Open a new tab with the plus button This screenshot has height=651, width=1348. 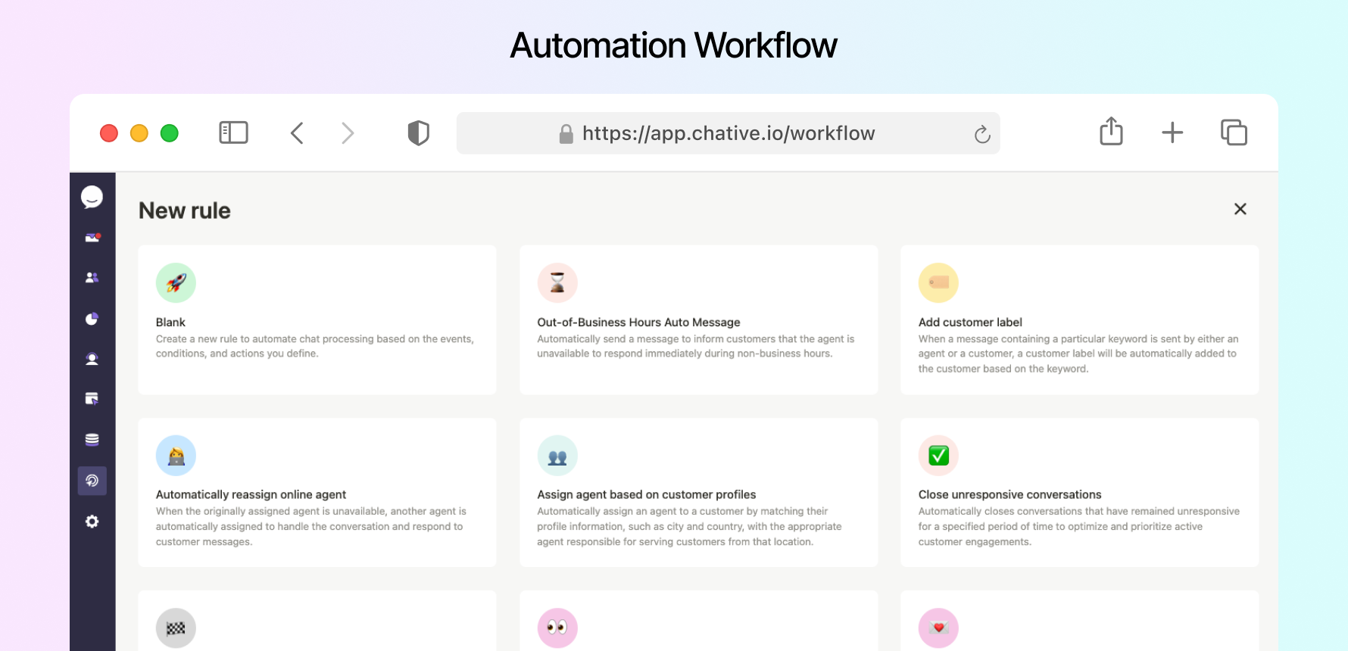[1172, 132]
